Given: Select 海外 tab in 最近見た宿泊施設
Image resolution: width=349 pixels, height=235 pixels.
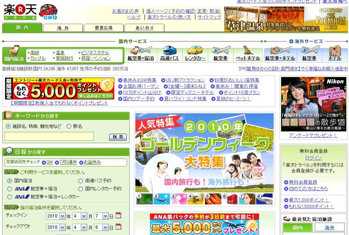Looking at the screenshot, I should coord(330,228).
